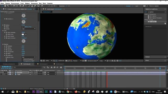
Task: Select the Roto Brush tool
Action: click(x=39, y=6)
